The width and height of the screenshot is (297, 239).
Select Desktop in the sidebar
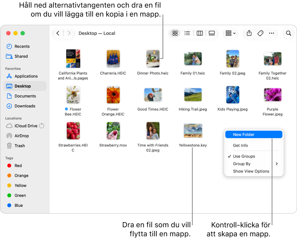point(25,86)
